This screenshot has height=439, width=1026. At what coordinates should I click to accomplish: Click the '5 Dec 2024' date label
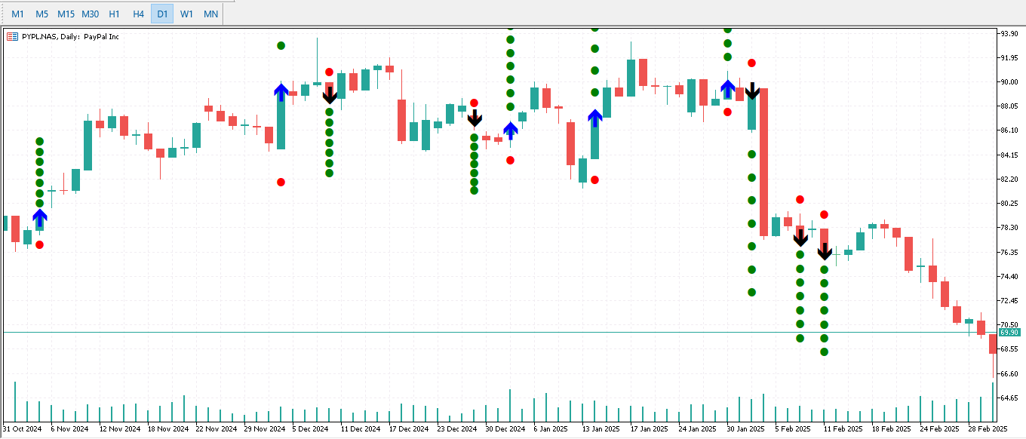click(311, 428)
